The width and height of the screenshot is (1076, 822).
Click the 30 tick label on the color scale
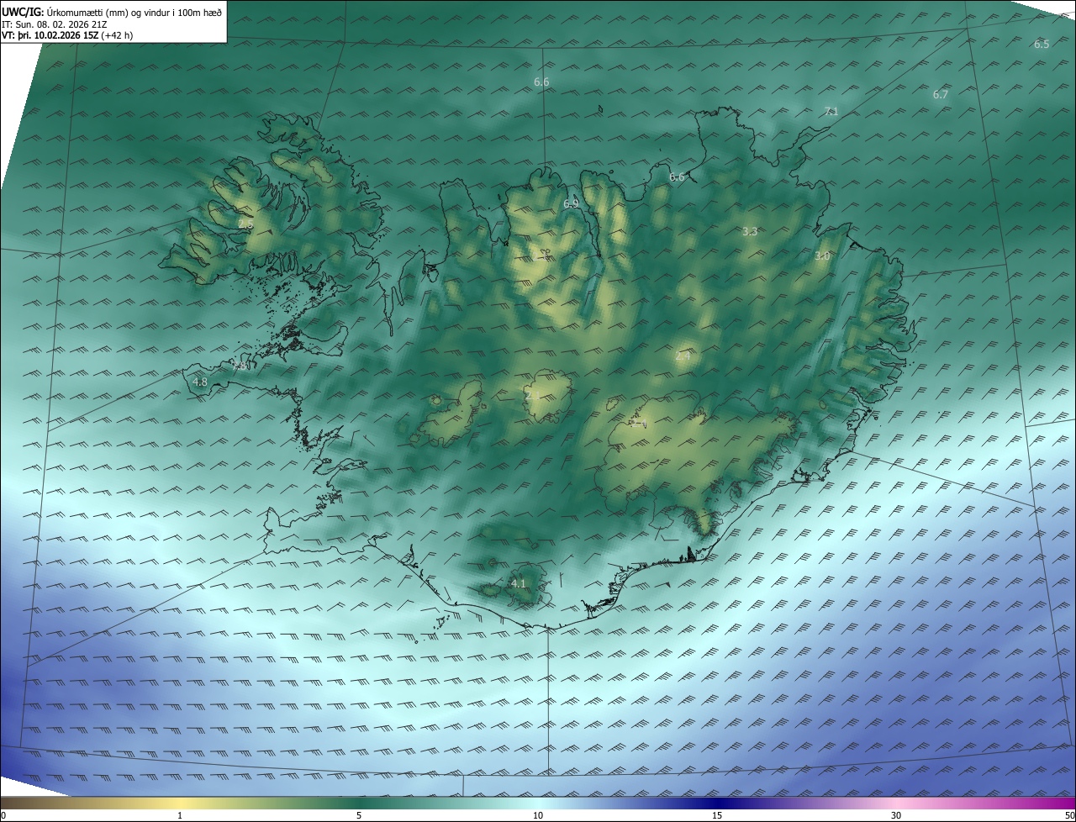896,815
